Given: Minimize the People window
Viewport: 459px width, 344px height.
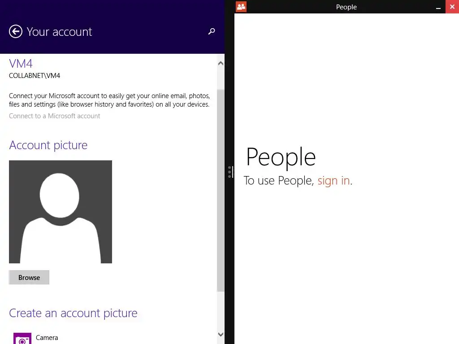Looking at the screenshot, I should tap(438, 7).
